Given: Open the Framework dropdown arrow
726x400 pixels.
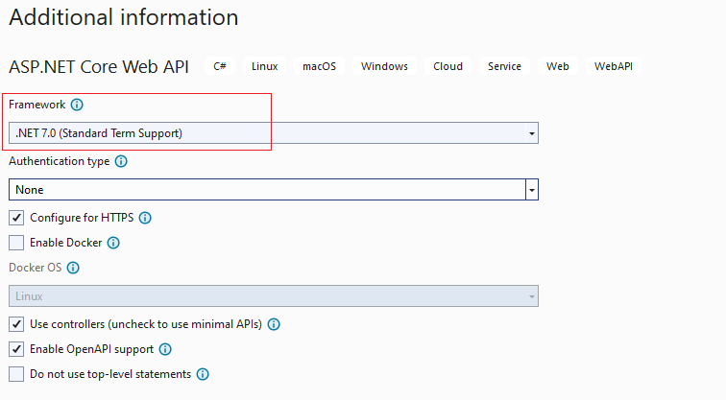Looking at the screenshot, I should [x=532, y=133].
